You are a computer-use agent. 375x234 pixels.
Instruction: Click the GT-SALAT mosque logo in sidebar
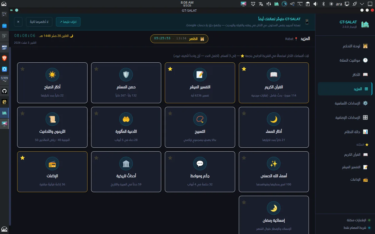pyautogui.click(x=365, y=24)
